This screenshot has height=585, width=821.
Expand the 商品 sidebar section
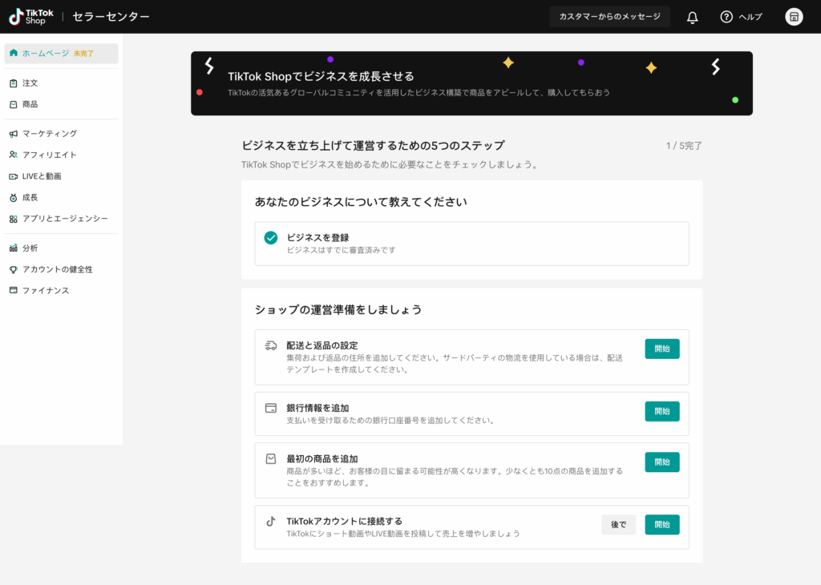[x=30, y=104]
